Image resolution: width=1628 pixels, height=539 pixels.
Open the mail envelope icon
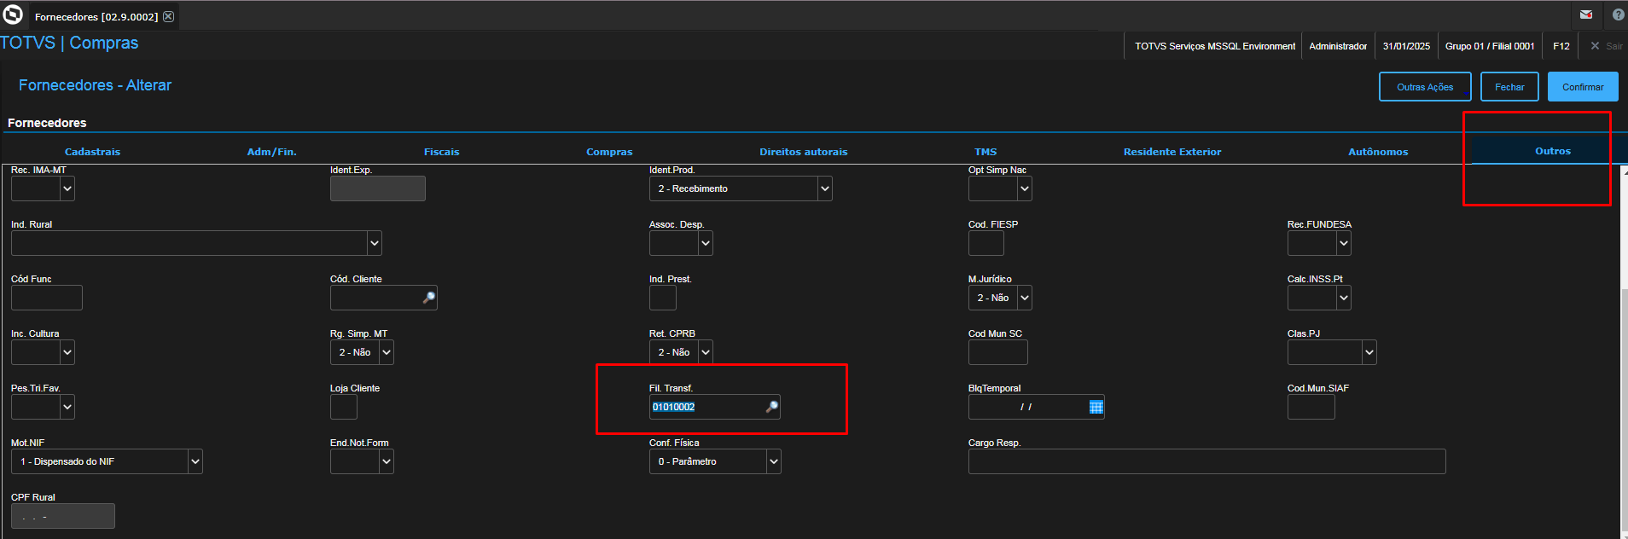[1586, 14]
